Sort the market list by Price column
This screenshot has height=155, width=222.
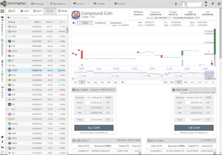[x=38, y=22]
